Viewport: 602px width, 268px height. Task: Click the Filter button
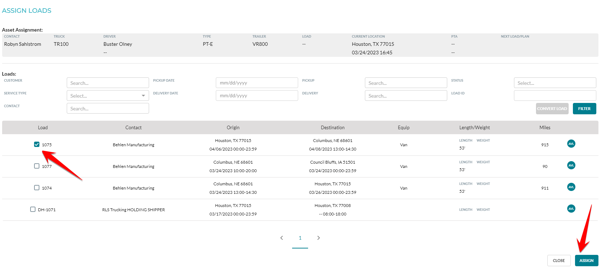[x=584, y=109]
